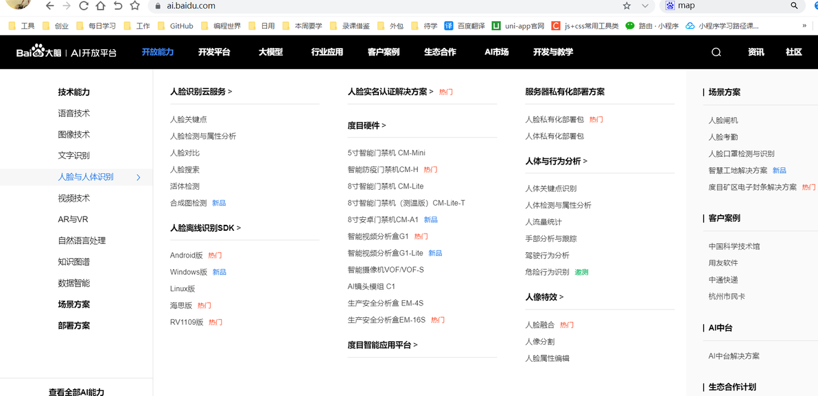The image size is (818, 396).
Task: Open the 人脸检测与属性分析 link
Action: (x=203, y=136)
